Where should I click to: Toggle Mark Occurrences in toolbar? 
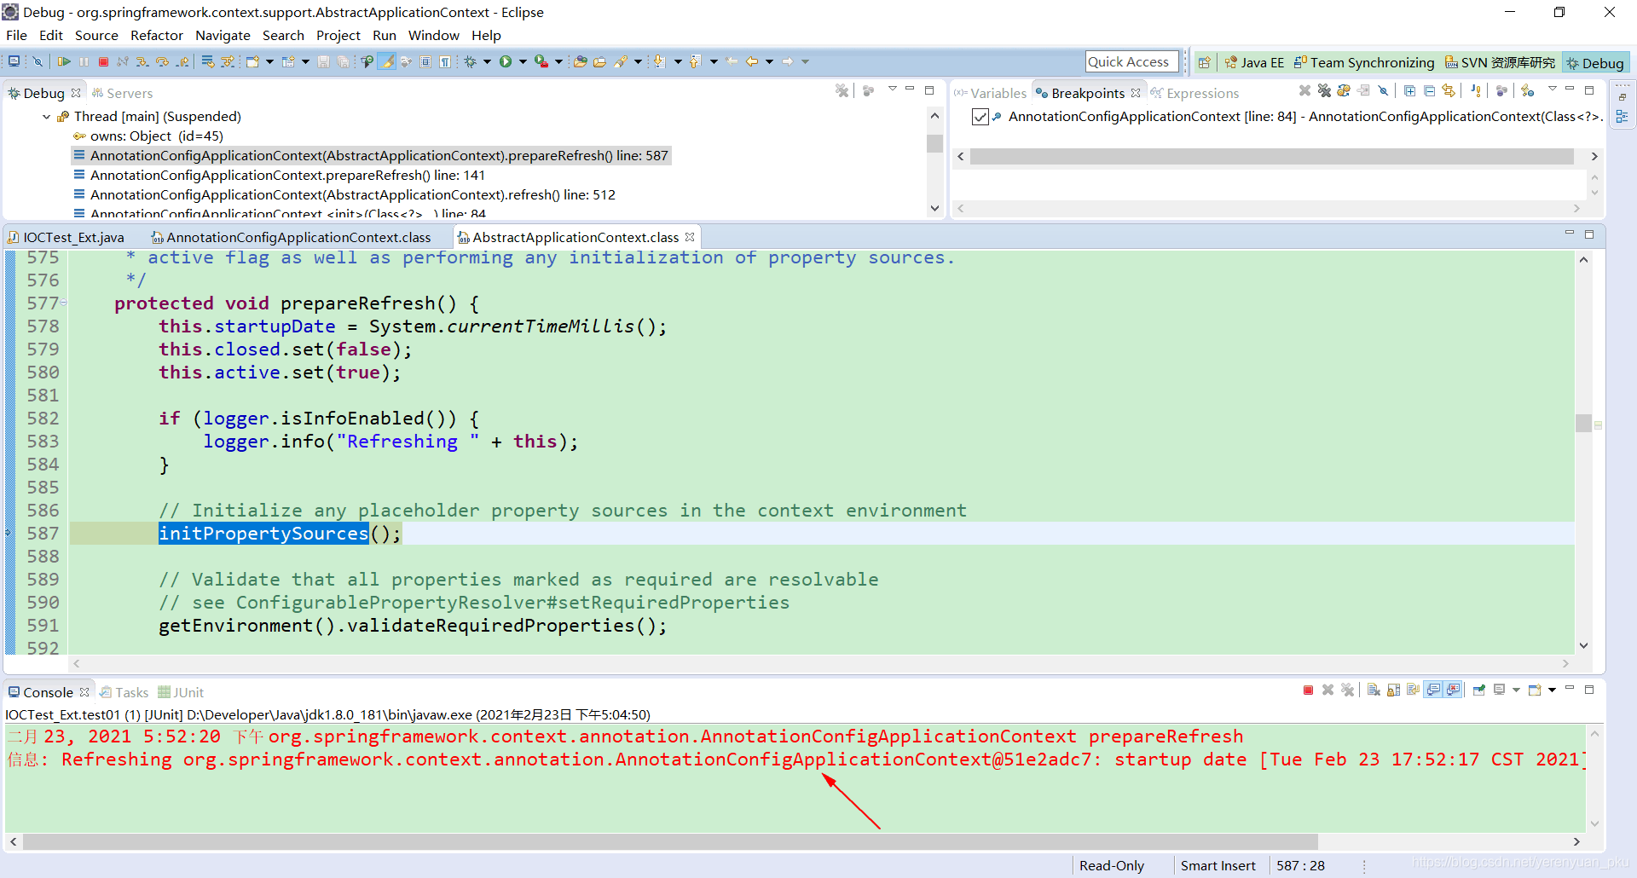(x=387, y=61)
